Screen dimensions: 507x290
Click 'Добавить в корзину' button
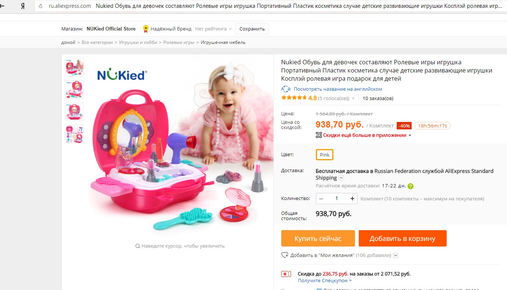(402, 238)
